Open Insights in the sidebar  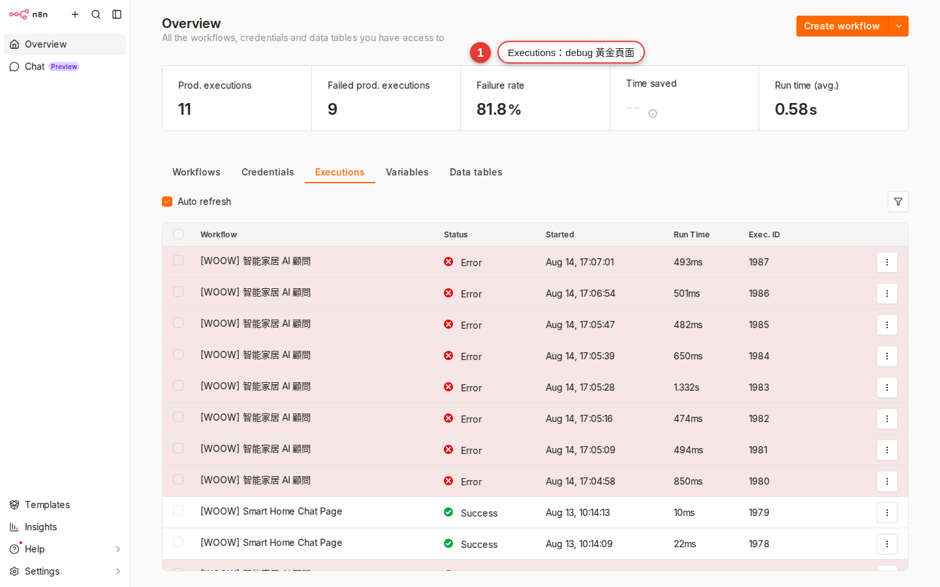tap(65, 527)
